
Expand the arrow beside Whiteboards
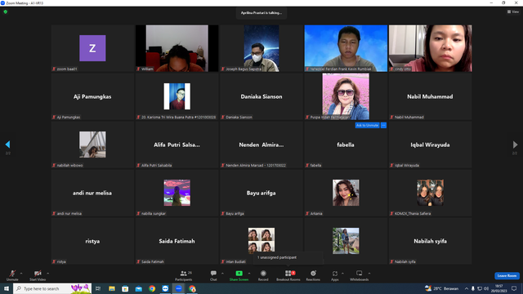point(369,274)
